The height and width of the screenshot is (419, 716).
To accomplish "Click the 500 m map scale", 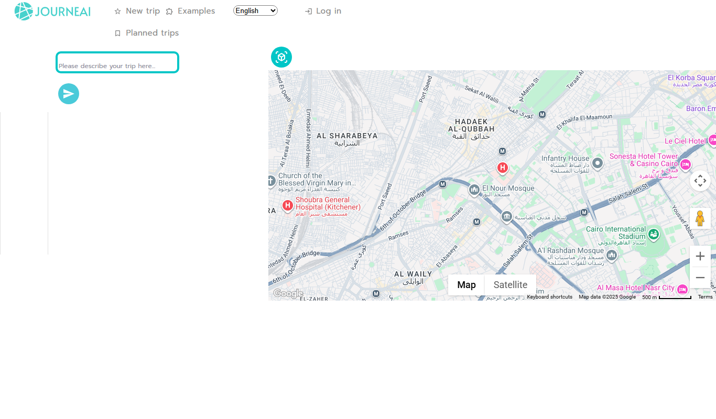I will (666, 297).
